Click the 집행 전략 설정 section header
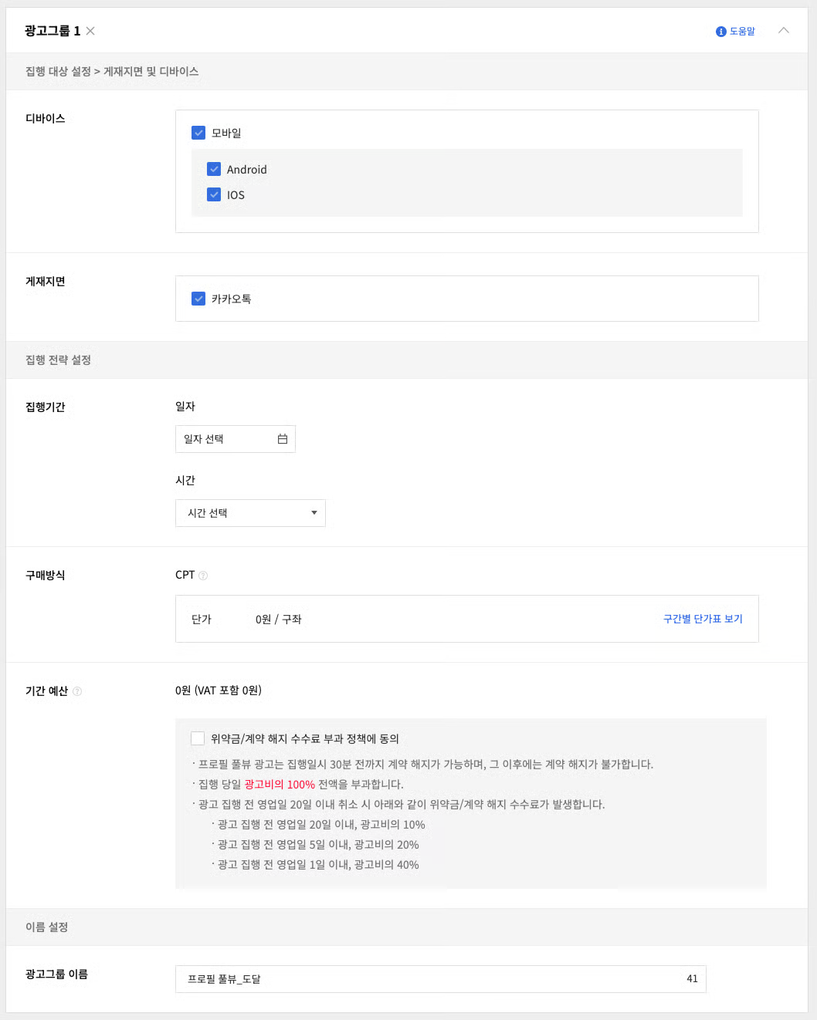 [59, 360]
